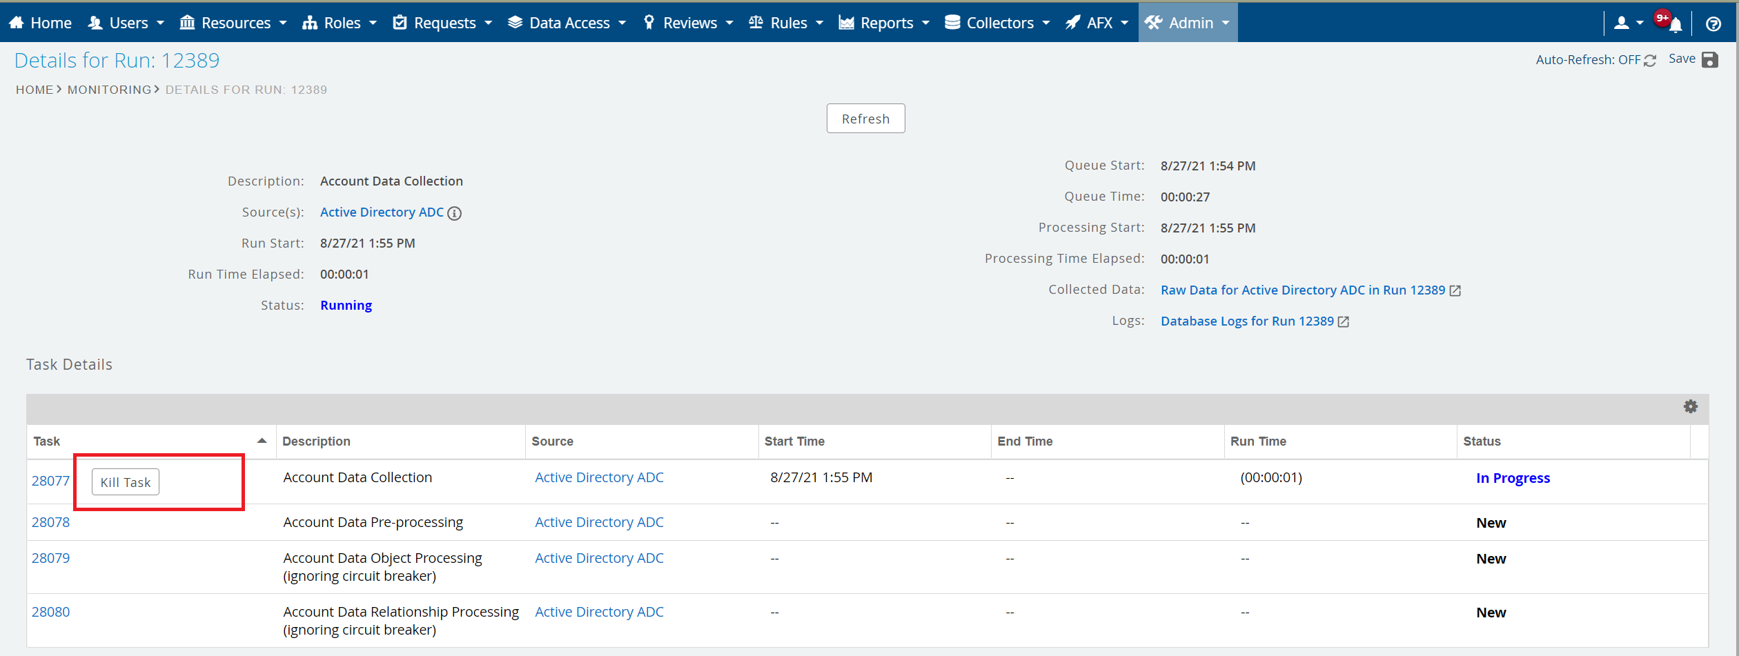Open the MONITORING breadcrumb link

coord(109,89)
